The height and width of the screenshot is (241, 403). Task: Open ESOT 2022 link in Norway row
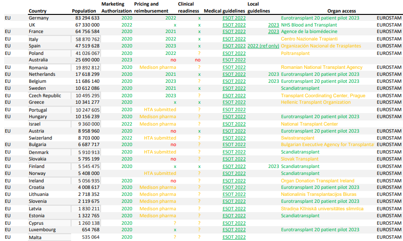(234, 174)
